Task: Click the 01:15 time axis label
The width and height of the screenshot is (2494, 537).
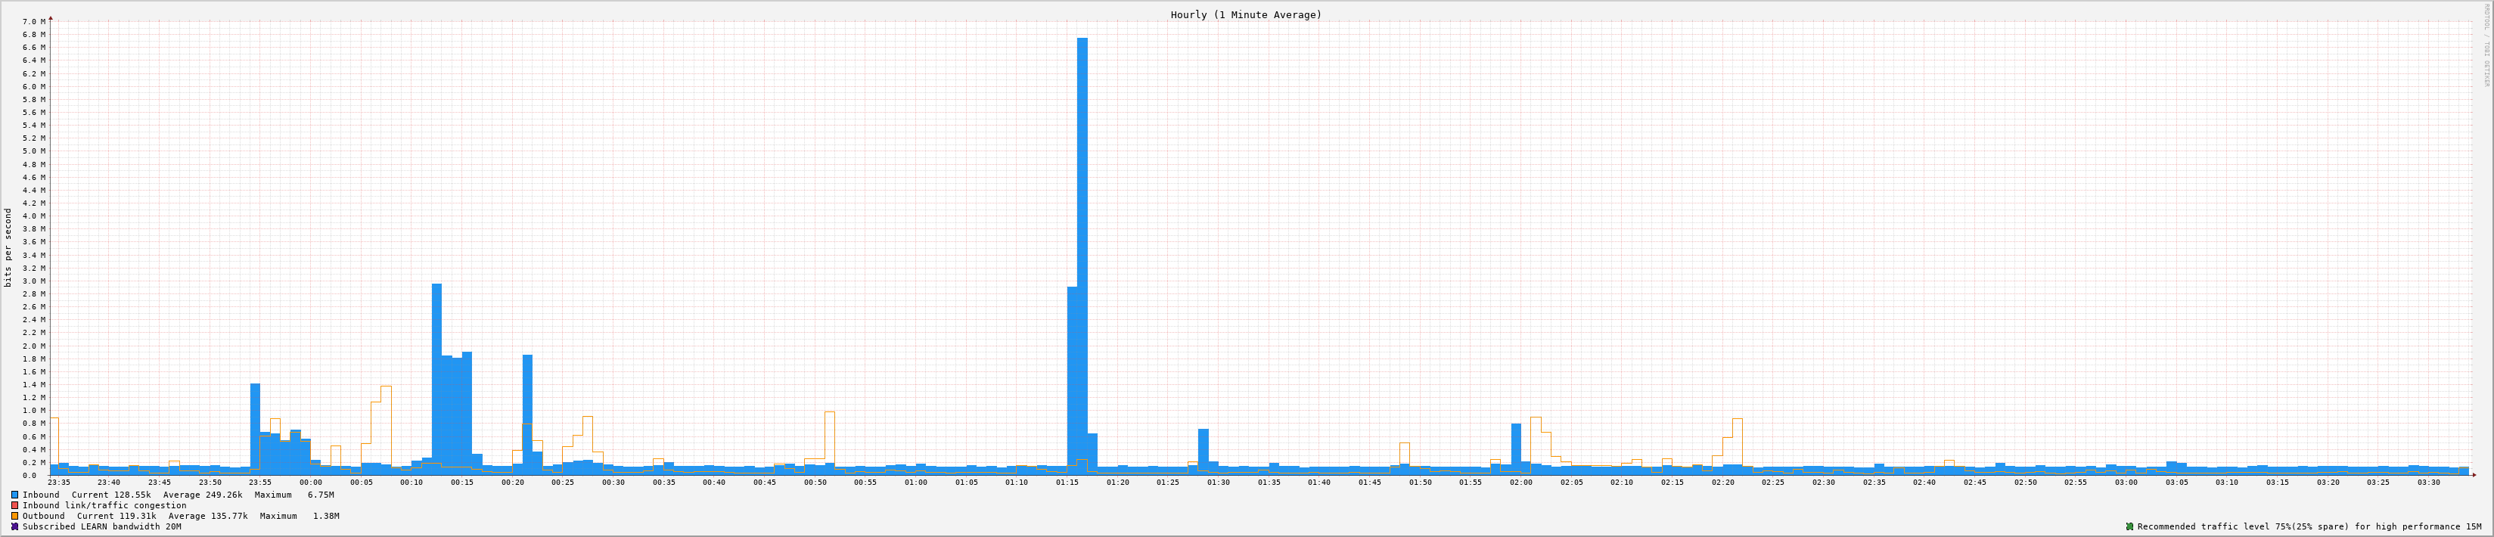Action: point(1067,482)
